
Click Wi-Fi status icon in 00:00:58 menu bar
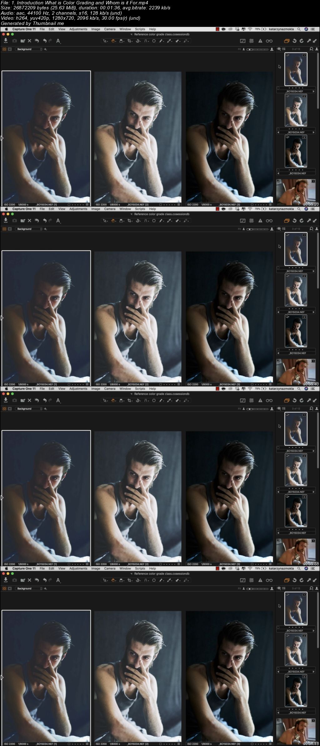(x=250, y=389)
